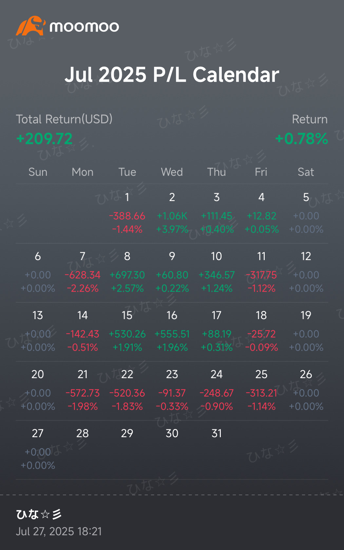Click the timestamp Jul 27, 2025 18:21
Screen dimensions: 344x550
coord(59,531)
